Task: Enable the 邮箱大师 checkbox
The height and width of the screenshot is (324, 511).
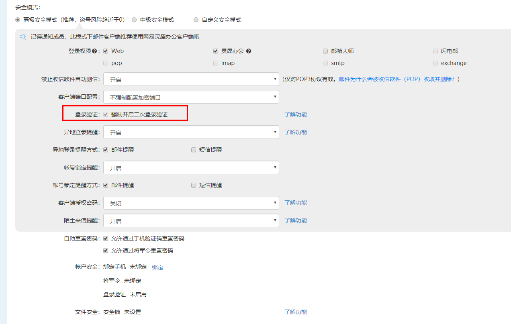Action: click(x=325, y=51)
